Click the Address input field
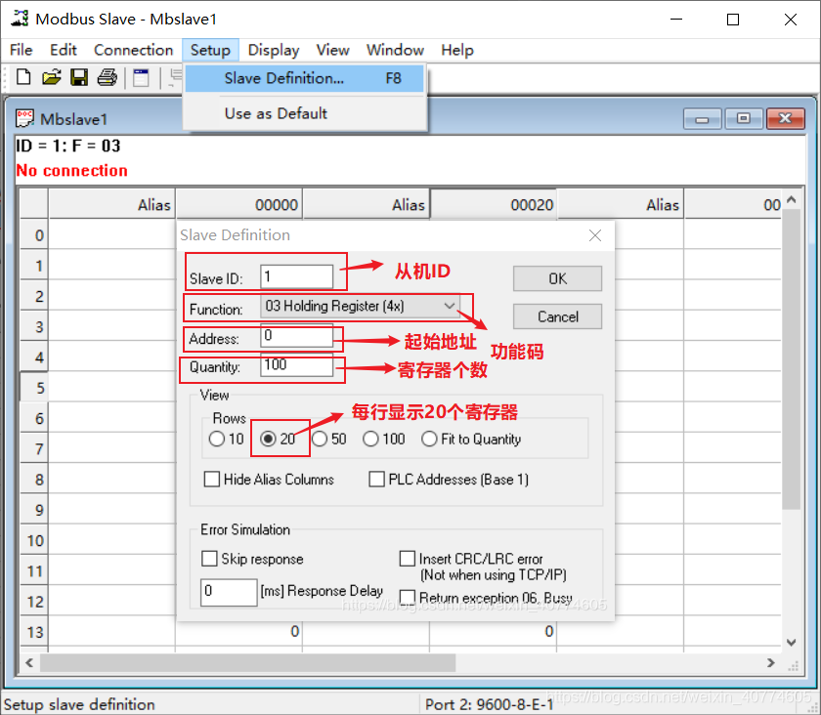Screen dimensions: 821x715 (296, 335)
